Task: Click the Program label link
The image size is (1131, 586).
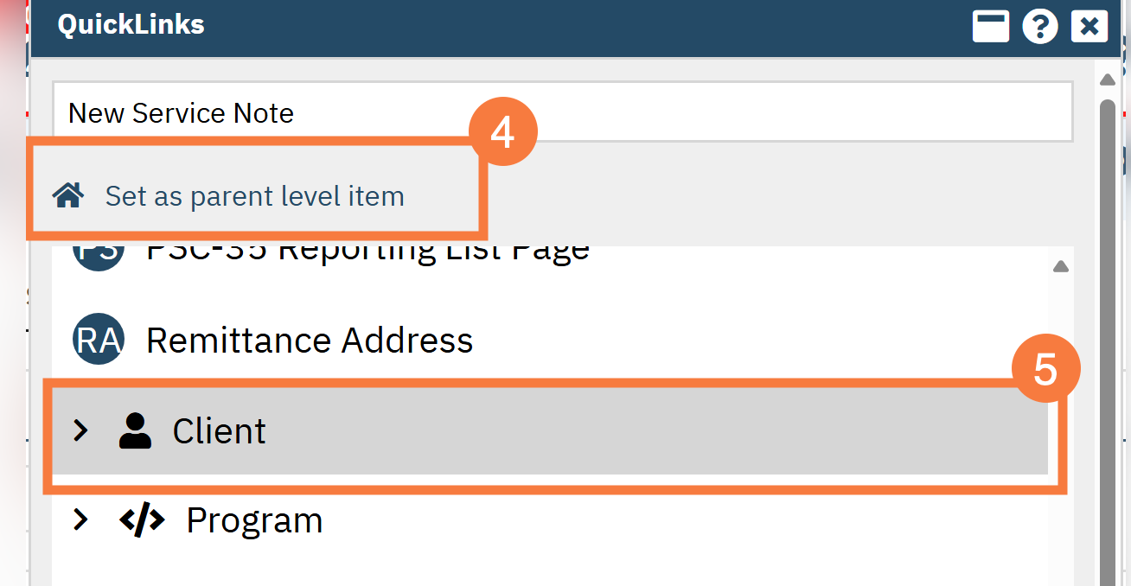Action: 253,519
